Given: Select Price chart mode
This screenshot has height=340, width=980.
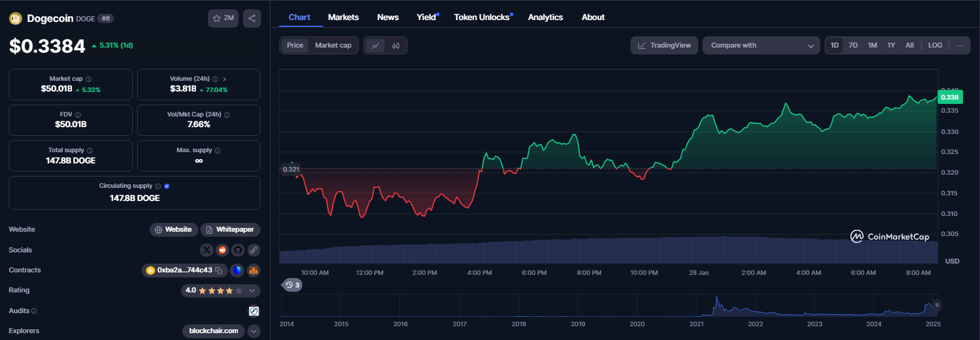Looking at the screenshot, I should point(295,45).
